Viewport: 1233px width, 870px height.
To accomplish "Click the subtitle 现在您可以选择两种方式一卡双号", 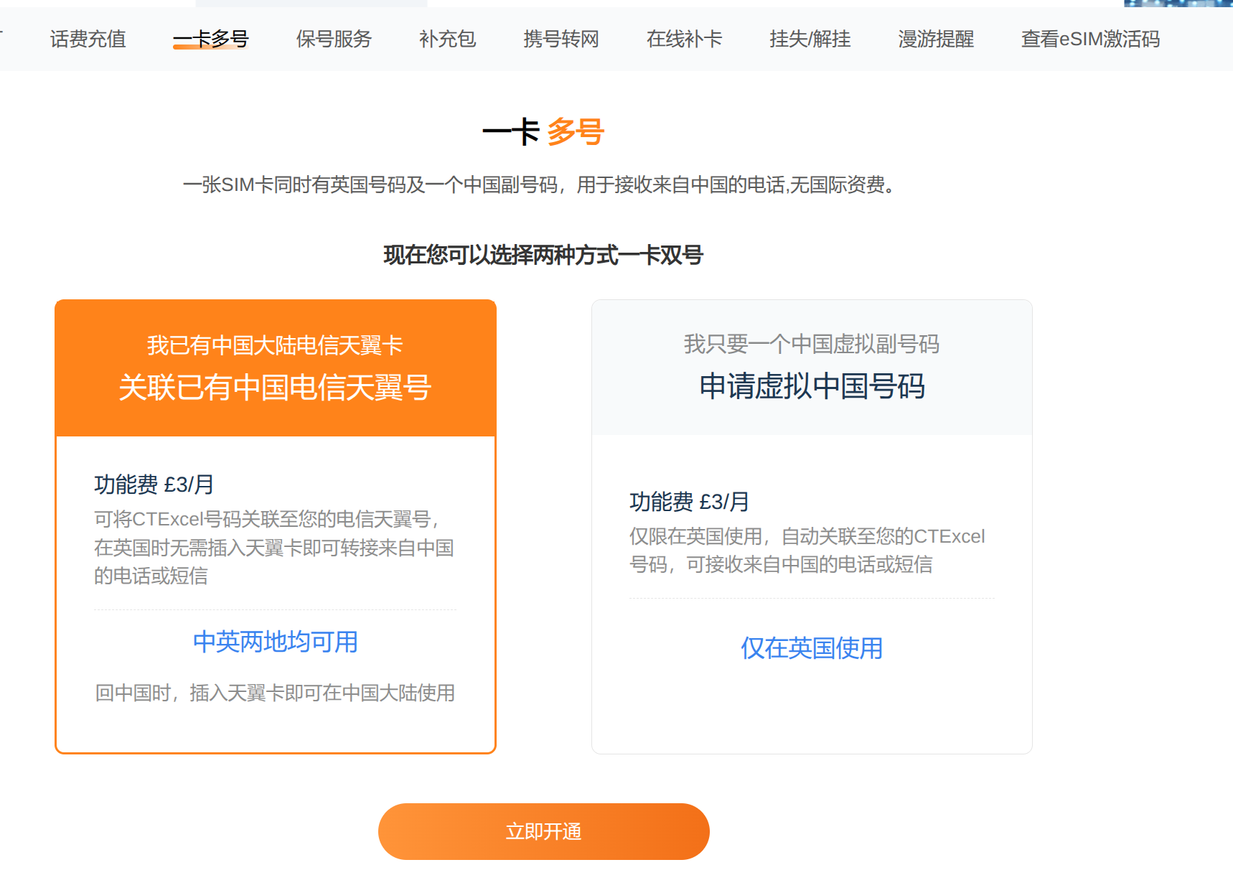I will pyautogui.click(x=543, y=253).
